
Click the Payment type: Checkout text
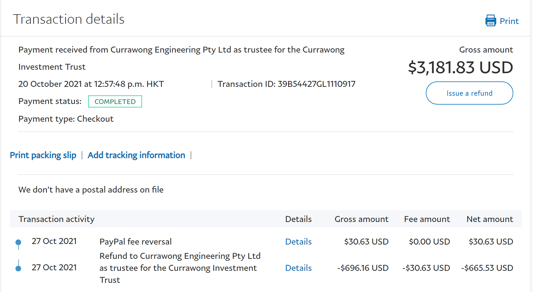click(x=66, y=119)
